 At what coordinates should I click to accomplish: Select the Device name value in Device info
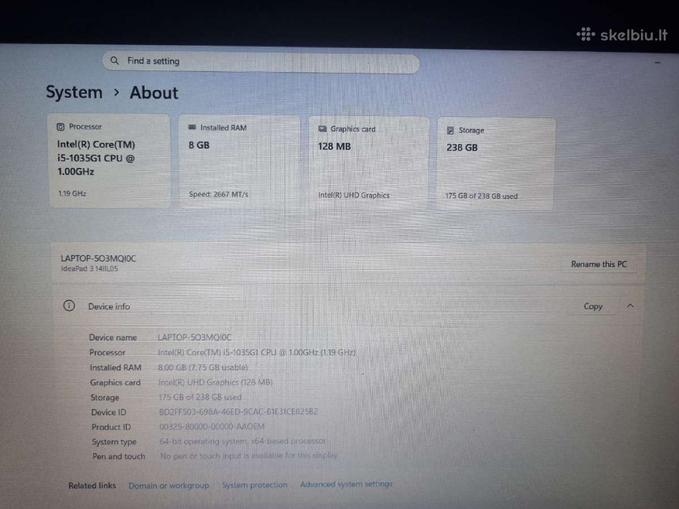[195, 338]
